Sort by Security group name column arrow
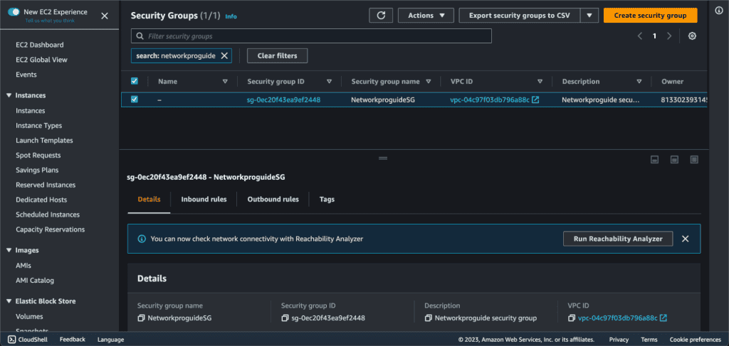729x346 pixels. pos(428,81)
